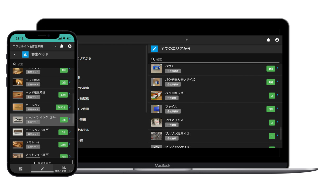Tap the 備品を追加 add item button
Image resolution: width=321 pixels, height=184 pixels.
point(42,163)
